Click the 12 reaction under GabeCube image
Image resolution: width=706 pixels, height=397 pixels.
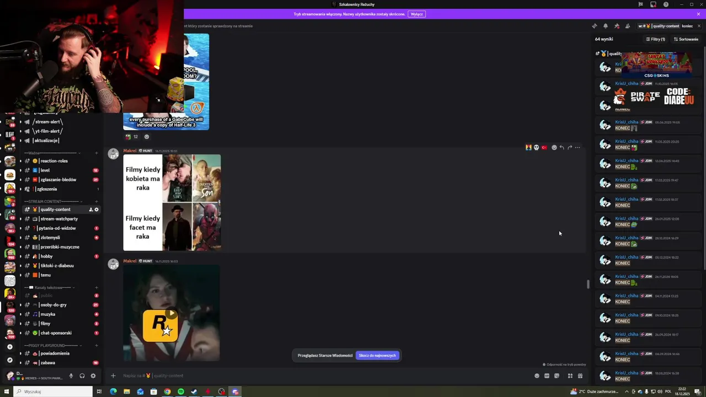tap(132, 137)
